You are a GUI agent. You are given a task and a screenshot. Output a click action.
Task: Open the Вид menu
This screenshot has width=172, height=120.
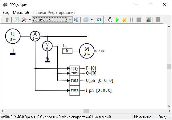coord(6,13)
